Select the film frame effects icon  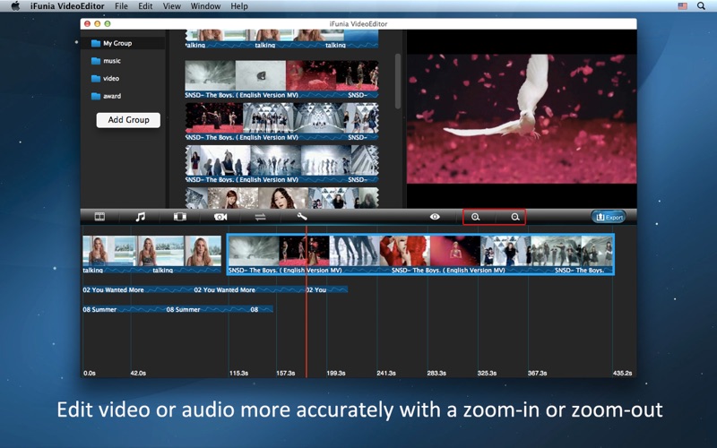coord(180,217)
